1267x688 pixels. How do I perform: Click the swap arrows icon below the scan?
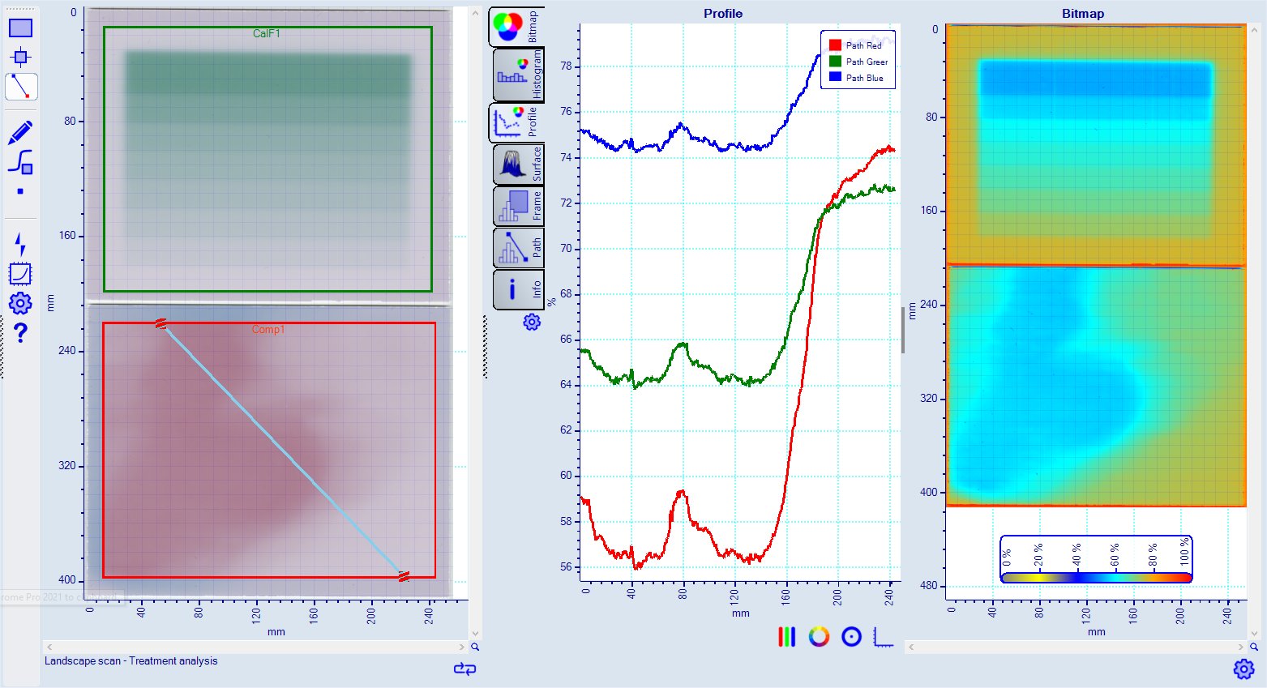tap(464, 669)
